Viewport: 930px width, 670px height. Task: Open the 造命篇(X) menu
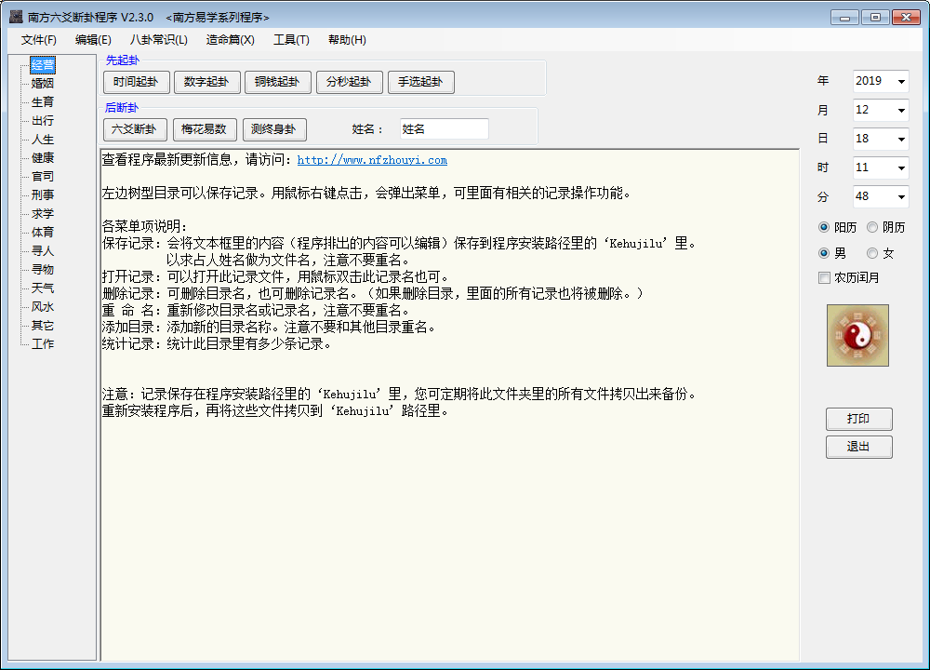coord(230,40)
